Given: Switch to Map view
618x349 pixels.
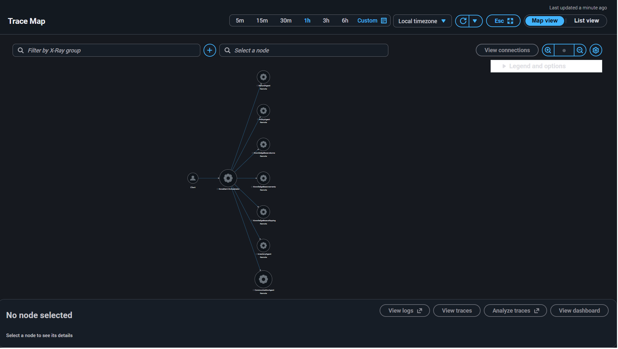Looking at the screenshot, I should tap(545, 21).
